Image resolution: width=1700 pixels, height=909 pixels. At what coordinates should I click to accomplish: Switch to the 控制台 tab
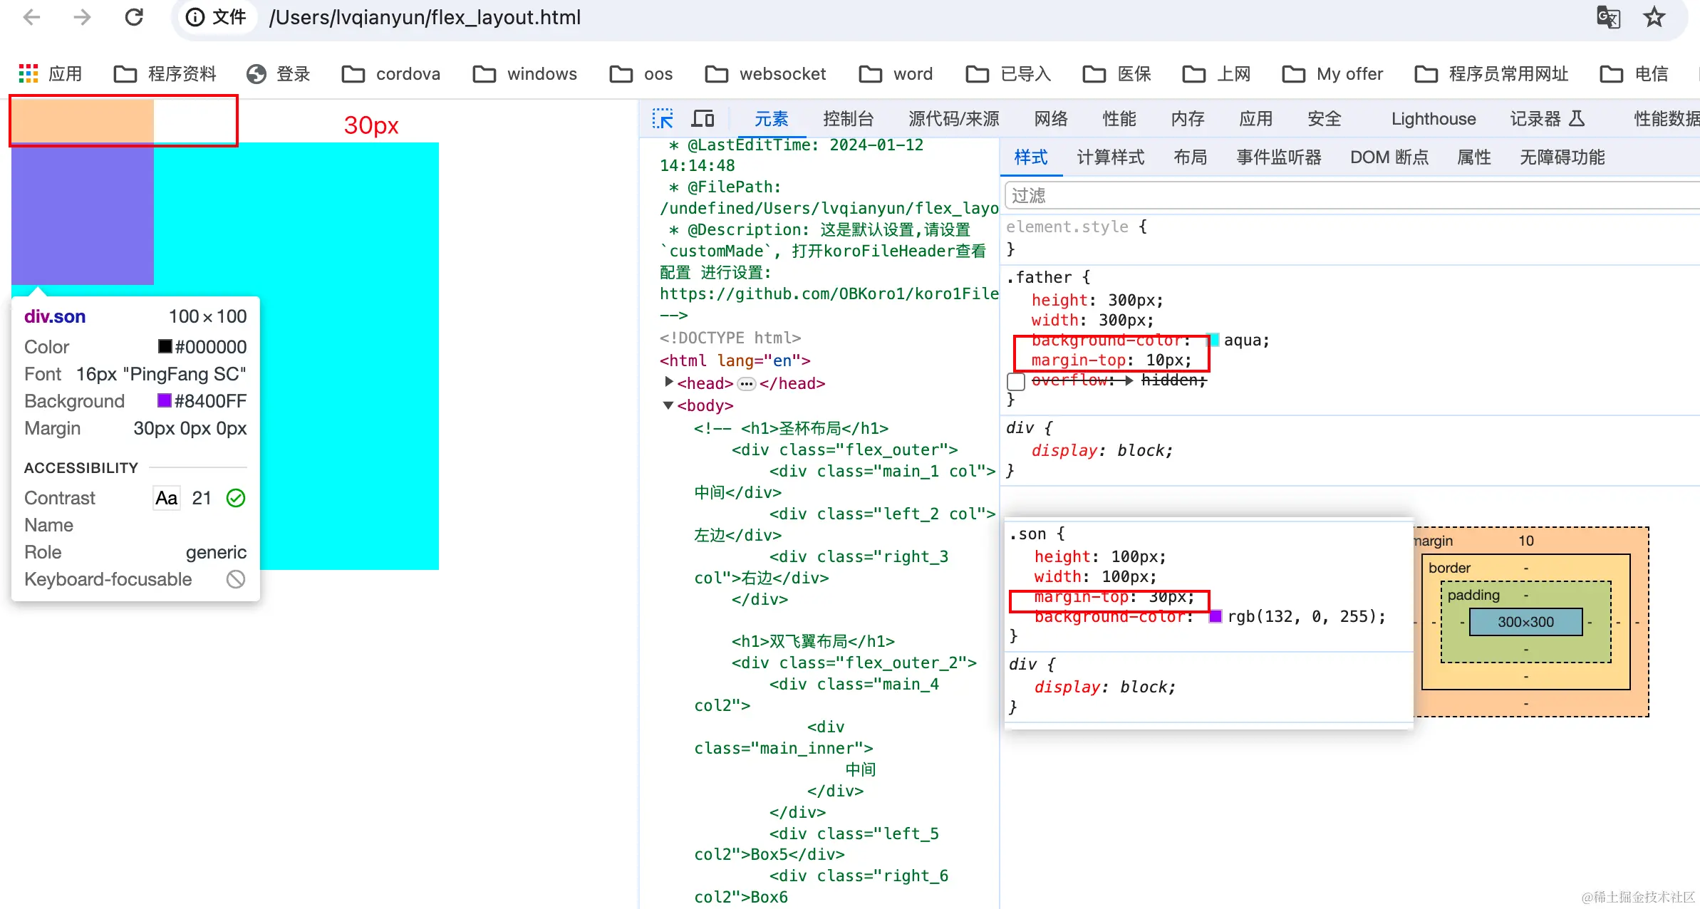[x=848, y=118]
